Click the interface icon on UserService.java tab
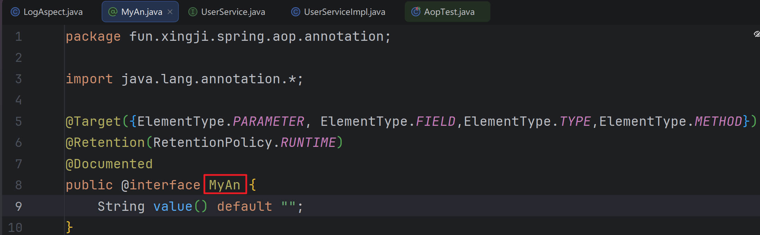Image resolution: width=760 pixels, height=235 pixels. (x=193, y=12)
